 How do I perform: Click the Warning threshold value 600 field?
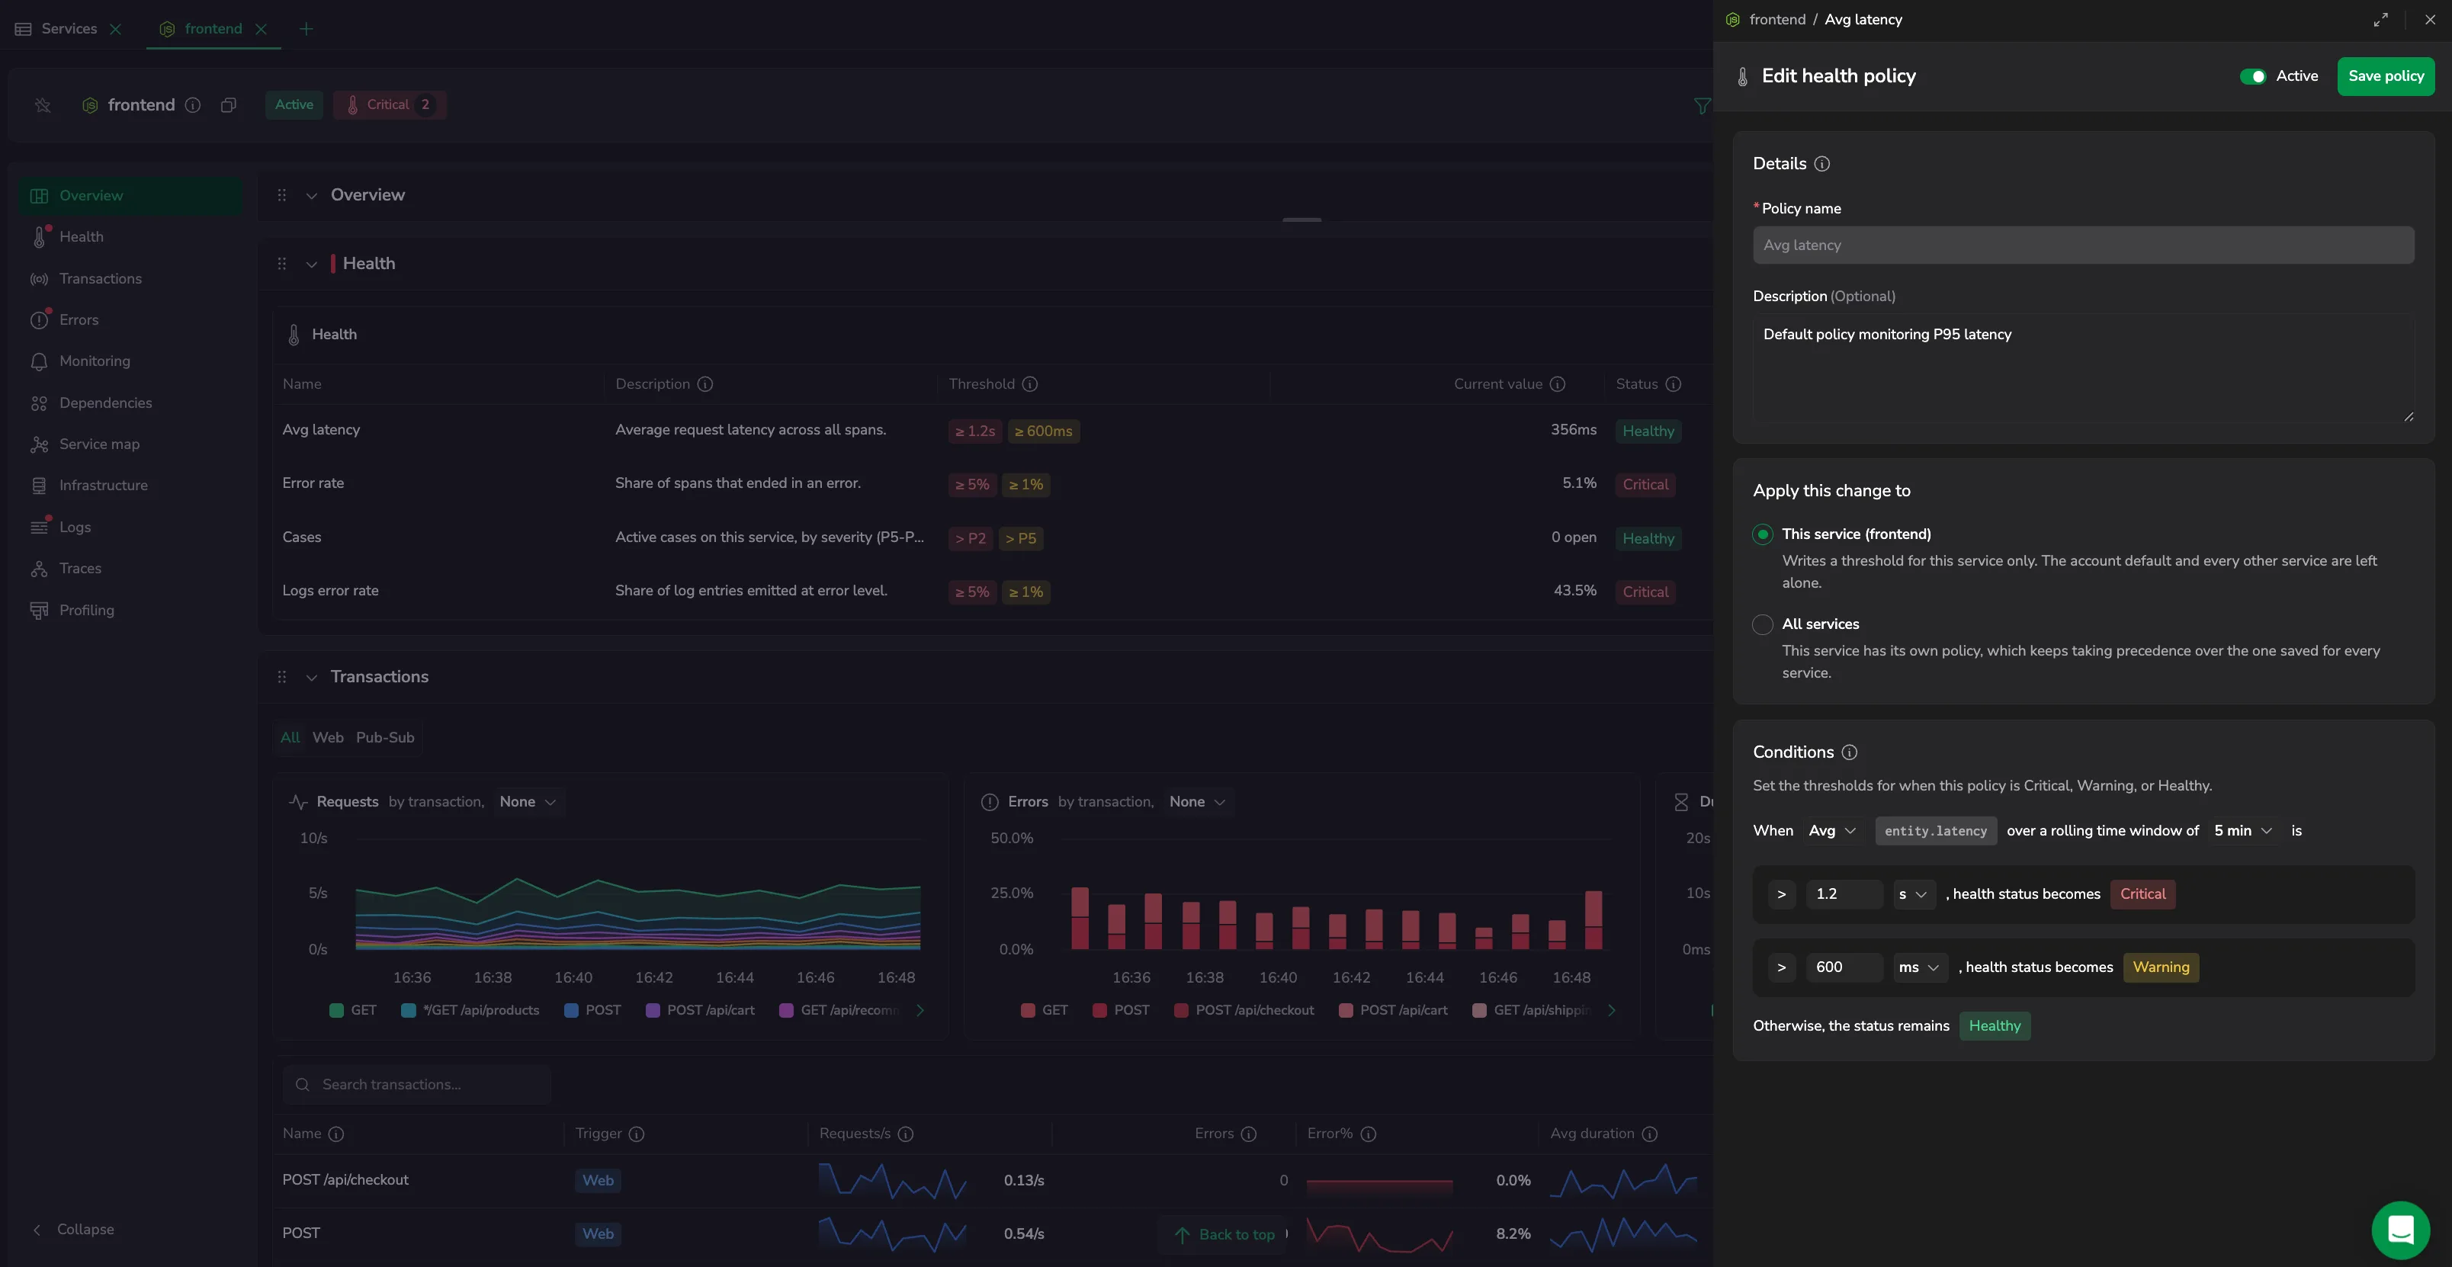point(1844,967)
